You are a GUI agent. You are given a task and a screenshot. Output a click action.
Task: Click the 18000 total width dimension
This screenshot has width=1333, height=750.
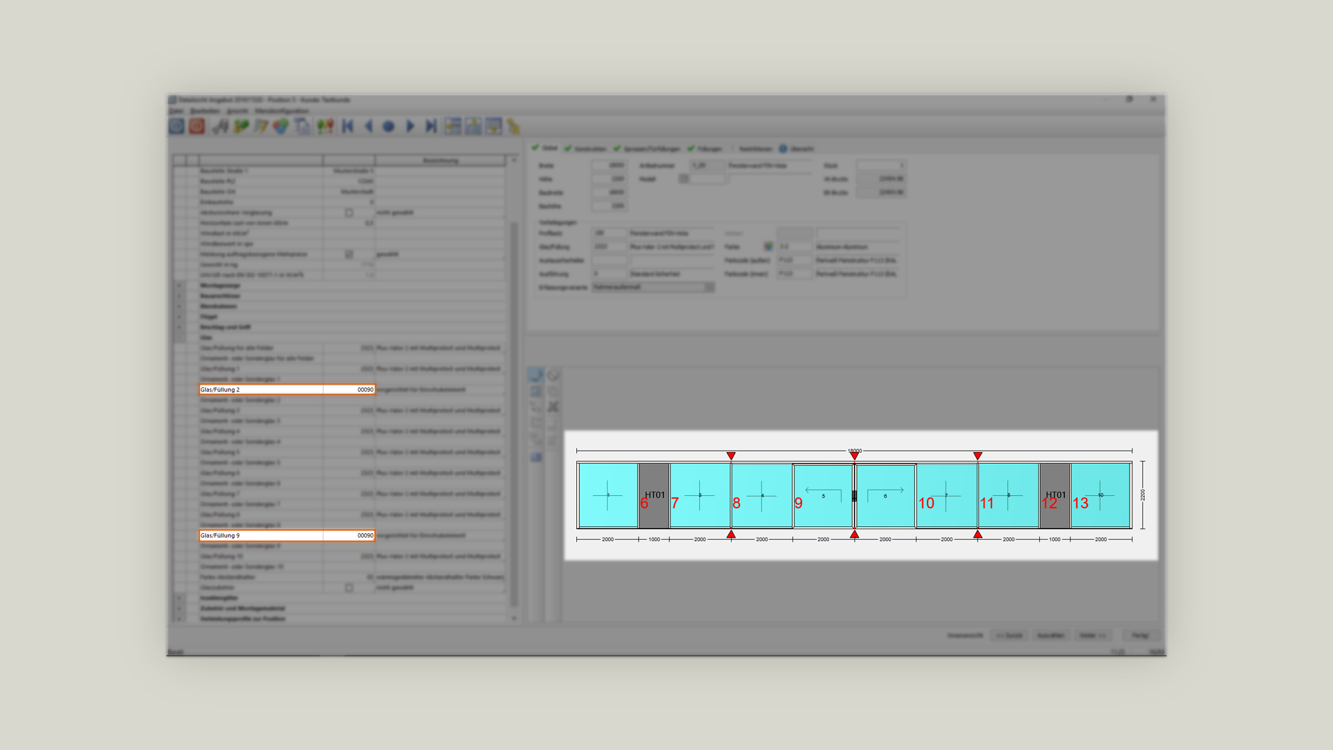click(x=855, y=451)
